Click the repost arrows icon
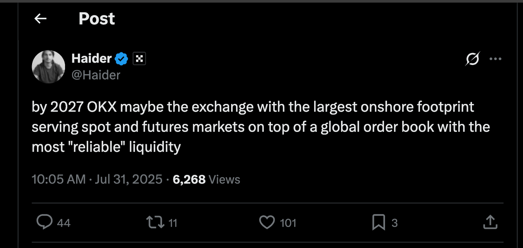Screen dimensions: 523x248 [155, 222]
